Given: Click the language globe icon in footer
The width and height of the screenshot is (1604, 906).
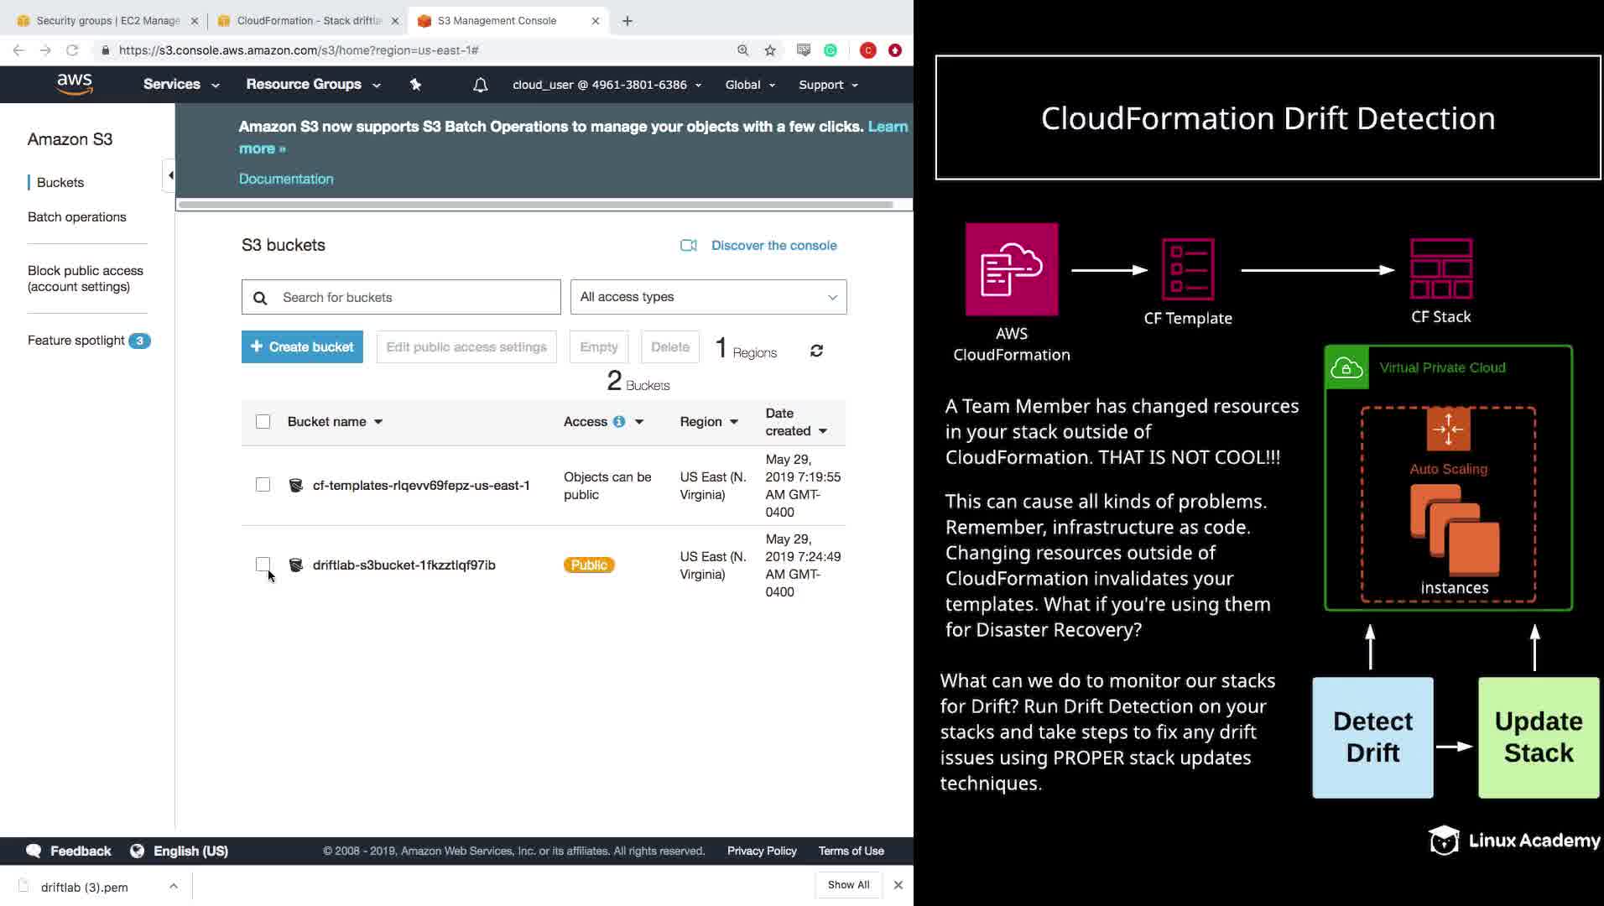Looking at the screenshot, I should pos(137,851).
